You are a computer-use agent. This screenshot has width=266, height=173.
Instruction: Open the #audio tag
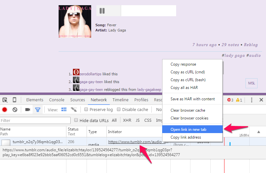click(x=253, y=55)
